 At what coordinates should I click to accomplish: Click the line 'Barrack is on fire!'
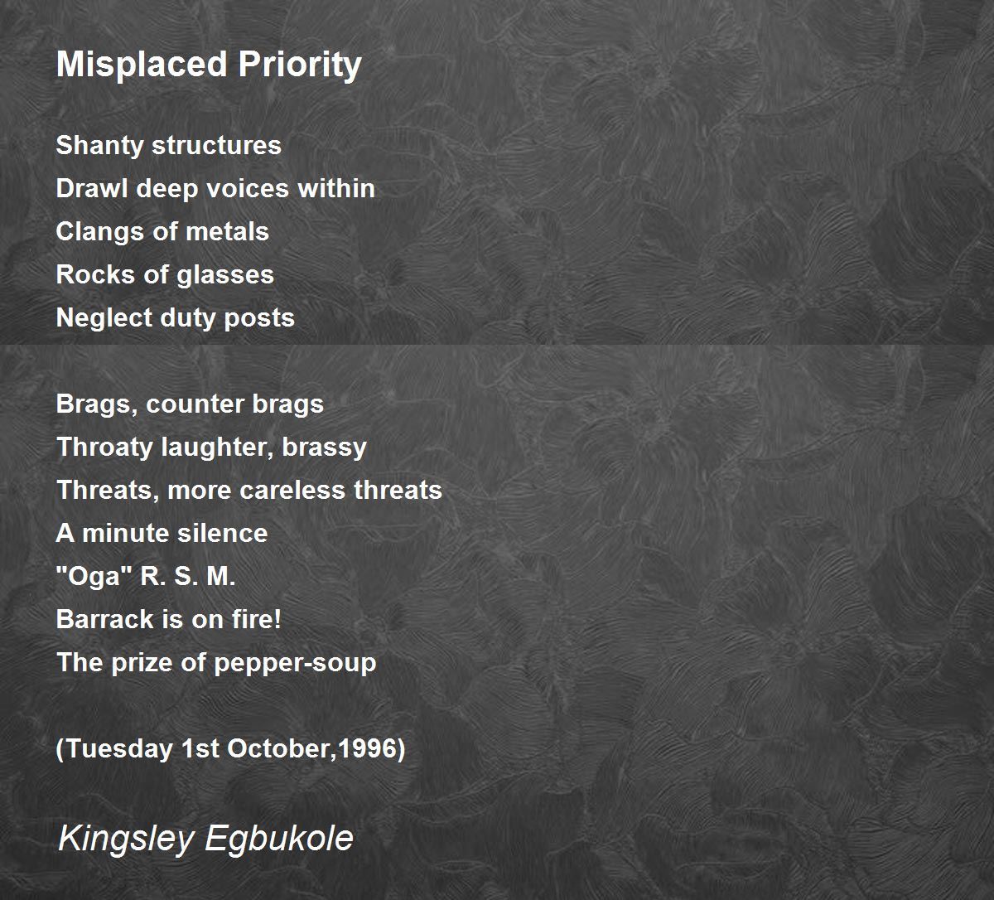pyautogui.click(x=169, y=619)
